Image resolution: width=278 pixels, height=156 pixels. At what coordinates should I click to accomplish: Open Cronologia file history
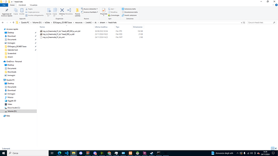(114, 15)
